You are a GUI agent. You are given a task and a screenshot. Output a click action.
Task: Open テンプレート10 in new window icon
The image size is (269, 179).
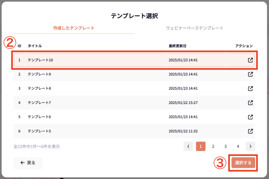(x=250, y=60)
